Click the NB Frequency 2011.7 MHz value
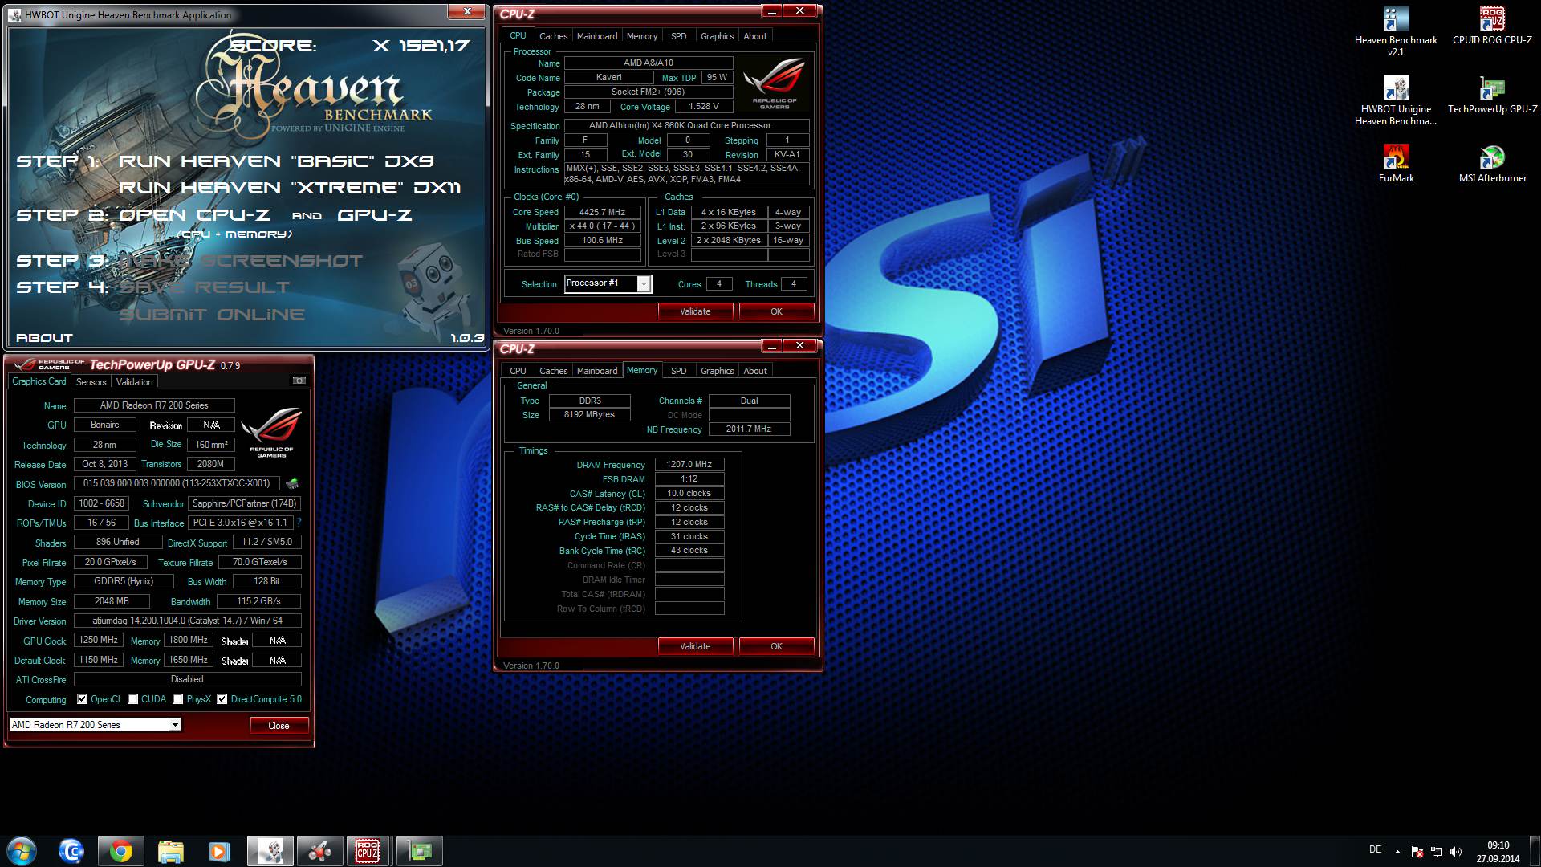 (749, 429)
